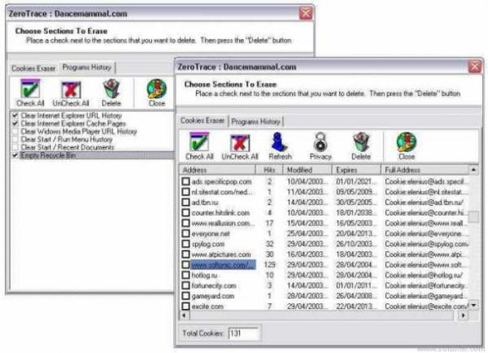Image resolution: width=488 pixels, height=353 pixels.
Task: Sort cookies by Full Address column header
Action: point(425,169)
